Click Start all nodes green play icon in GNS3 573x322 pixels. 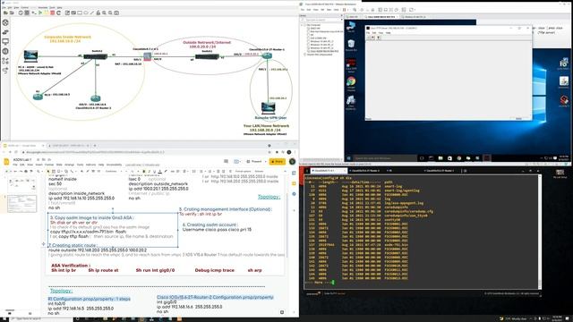point(40,13)
